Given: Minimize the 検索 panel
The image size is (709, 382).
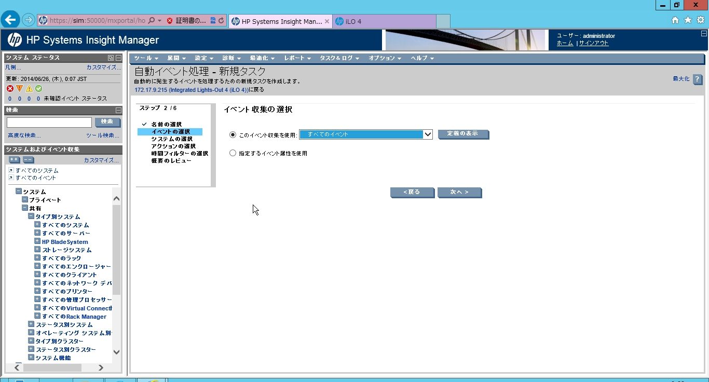Looking at the screenshot, I should tap(118, 110).
